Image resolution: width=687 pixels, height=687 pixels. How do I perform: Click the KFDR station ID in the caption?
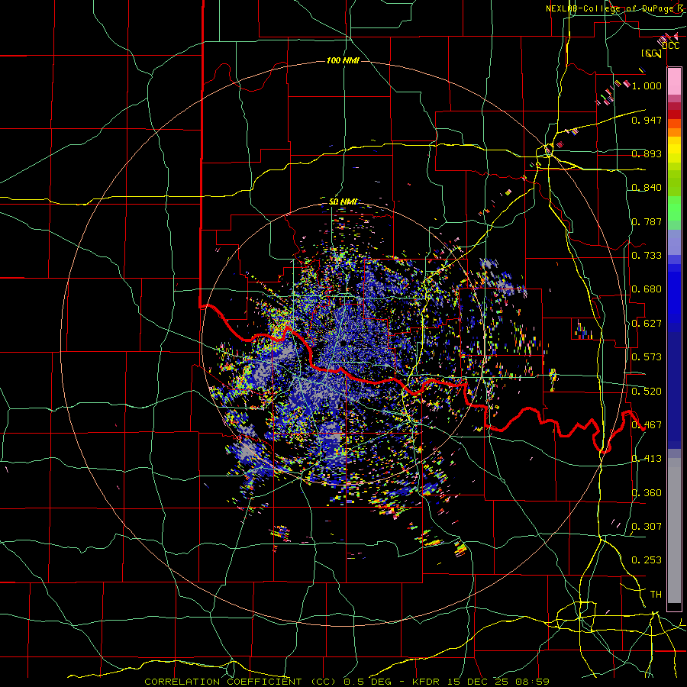[427, 682]
